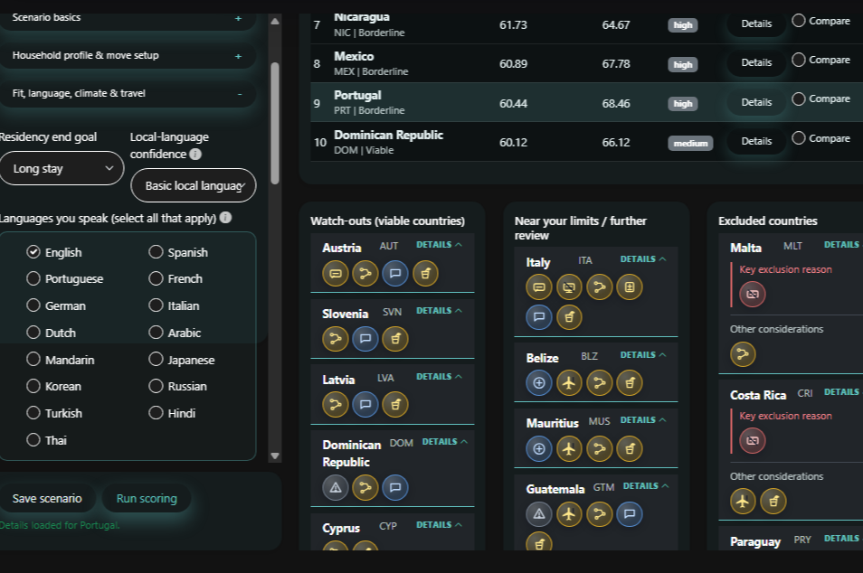Select the French language option
This screenshot has width=863, height=573.
pyautogui.click(x=156, y=278)
